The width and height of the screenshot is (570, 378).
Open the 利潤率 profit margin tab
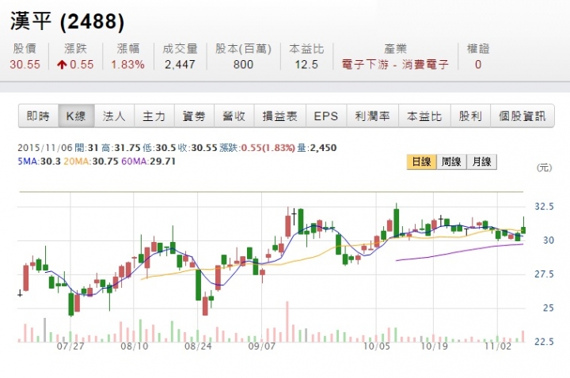[373, 116]
